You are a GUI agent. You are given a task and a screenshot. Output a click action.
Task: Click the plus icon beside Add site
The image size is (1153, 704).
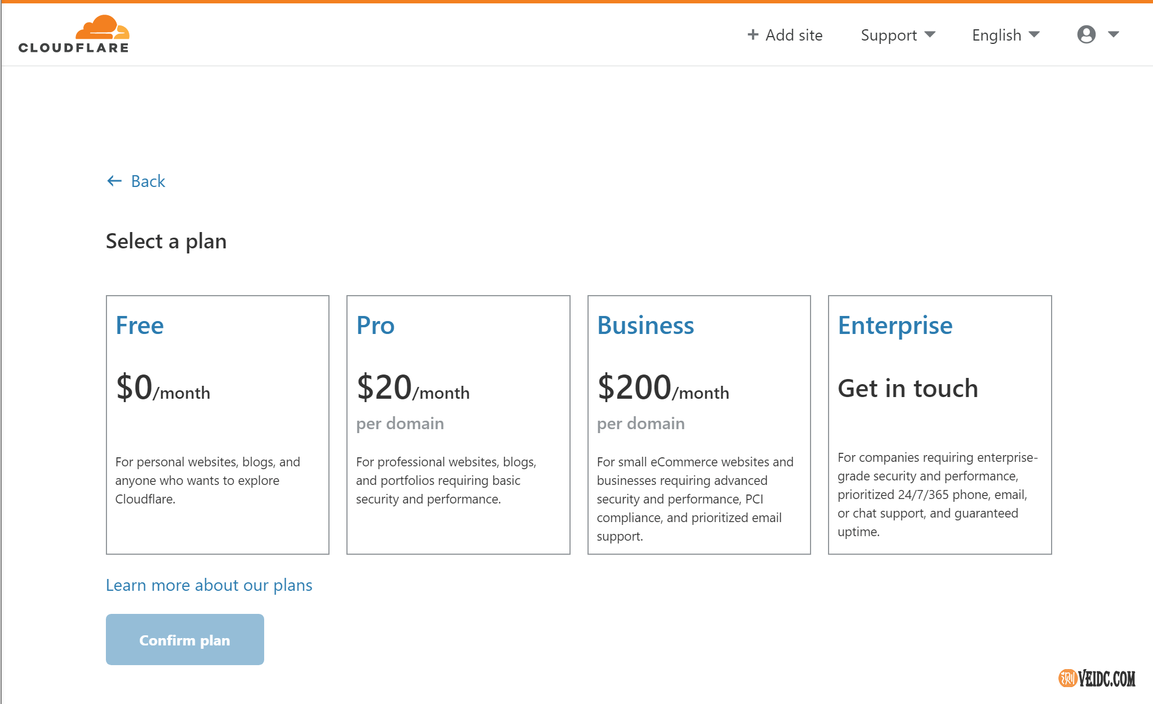pos(753,35)
